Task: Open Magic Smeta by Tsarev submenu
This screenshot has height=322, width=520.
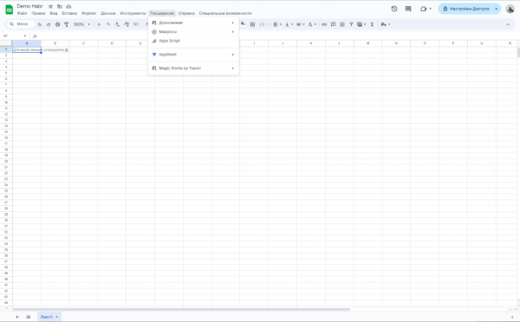Action: click(193, 68)
